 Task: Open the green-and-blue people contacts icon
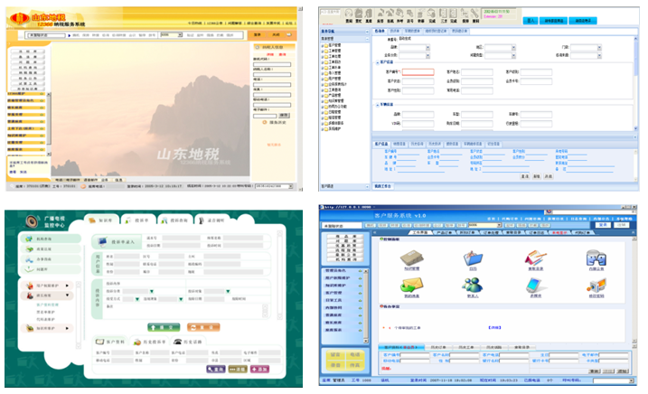473,285
